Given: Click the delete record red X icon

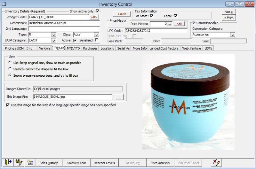Looking at the screenshot, I should [x=216, y=163].
